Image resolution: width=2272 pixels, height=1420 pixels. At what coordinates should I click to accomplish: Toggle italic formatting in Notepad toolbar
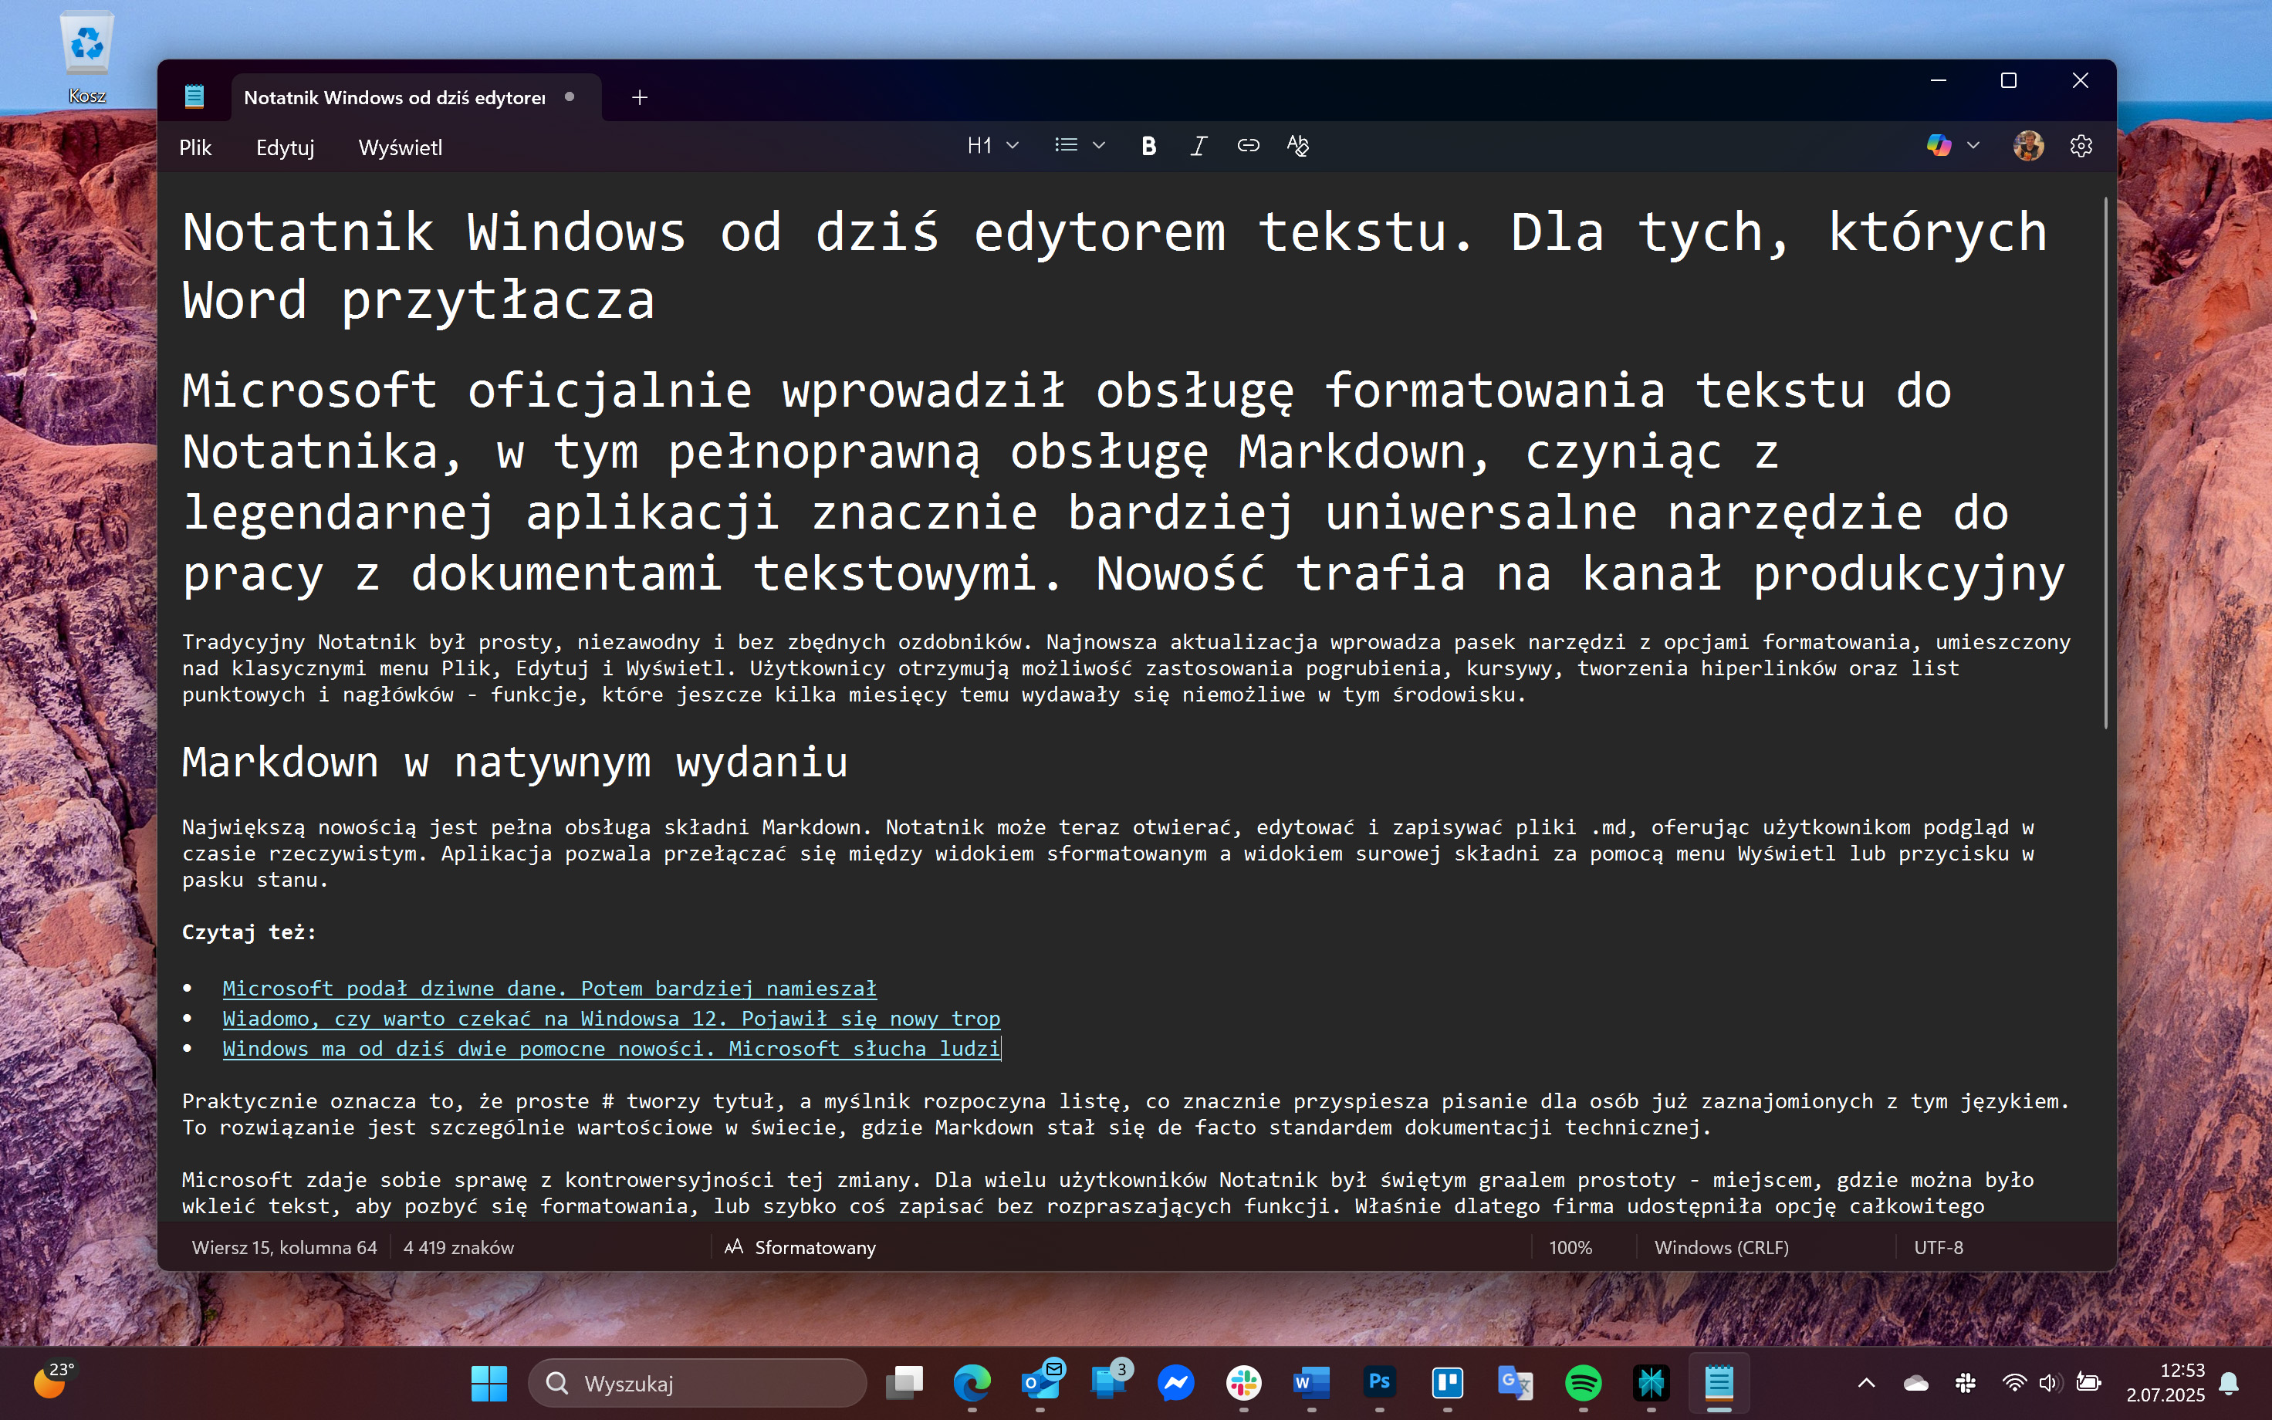[1198, 146]
